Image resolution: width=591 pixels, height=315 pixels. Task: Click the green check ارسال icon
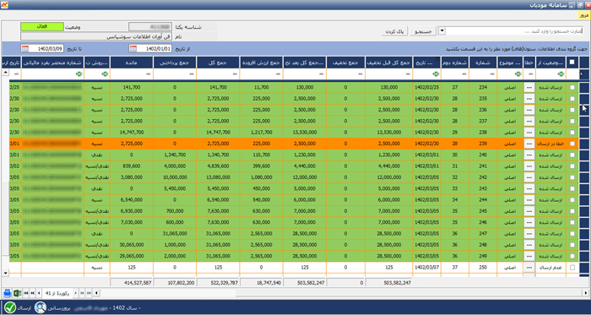[10, 307]
